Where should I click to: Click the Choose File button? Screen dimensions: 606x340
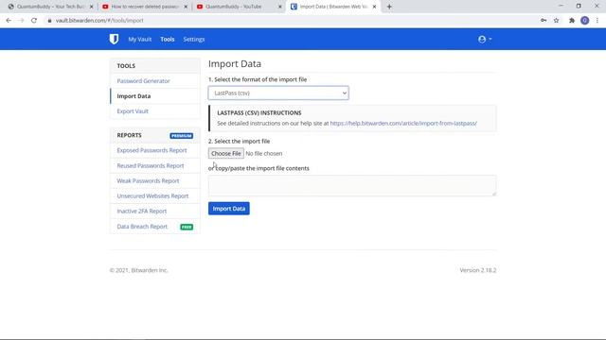pyautogui.click(x=226, y=153)
